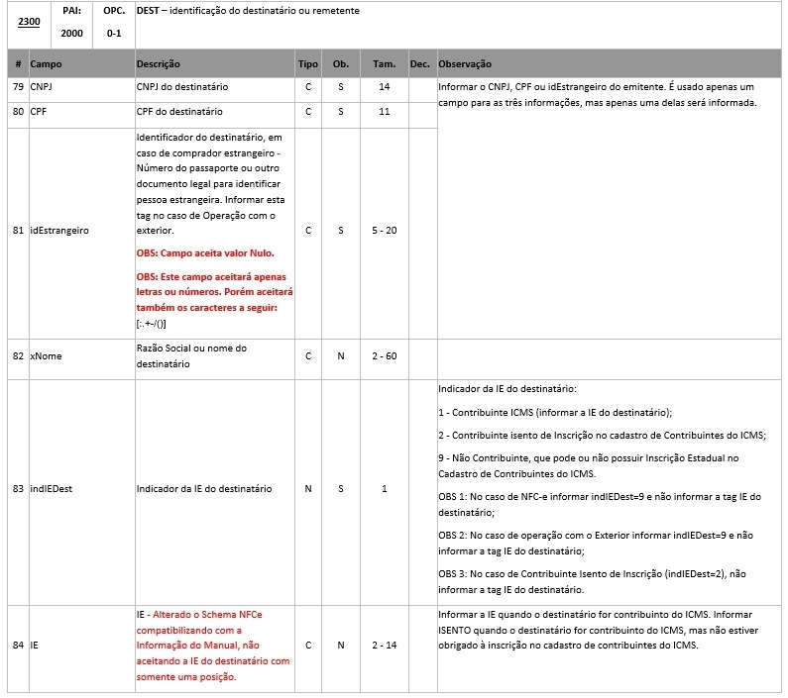Viewport: 788px width, 698px height.
Task: Select the Tipo column header
Action: 308,63
